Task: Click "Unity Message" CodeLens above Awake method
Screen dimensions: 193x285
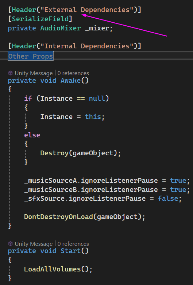Action: tap(34, 73)
